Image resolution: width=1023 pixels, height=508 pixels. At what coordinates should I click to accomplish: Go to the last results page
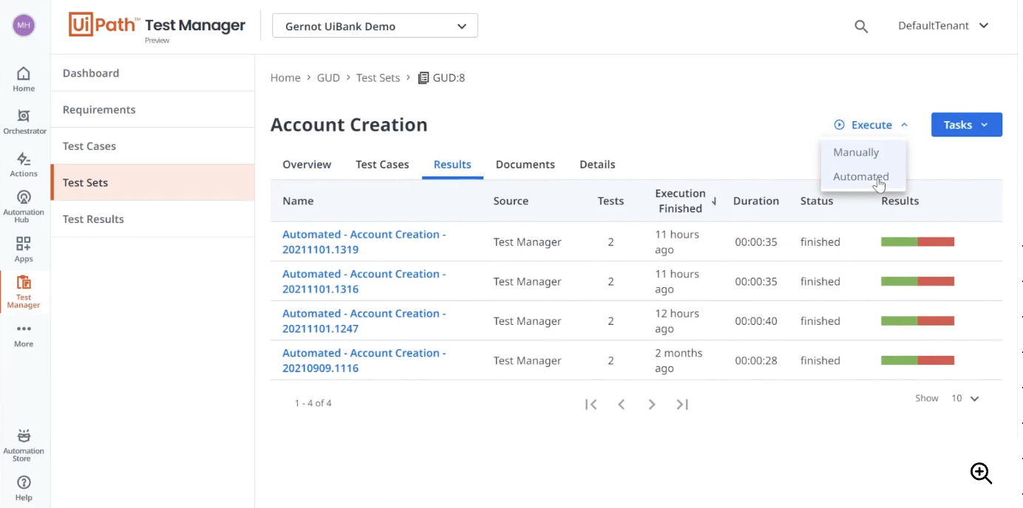click(682, 404)
